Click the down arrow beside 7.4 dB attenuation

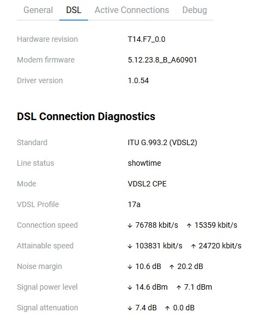pyautogui.click(x=130, y=308)
